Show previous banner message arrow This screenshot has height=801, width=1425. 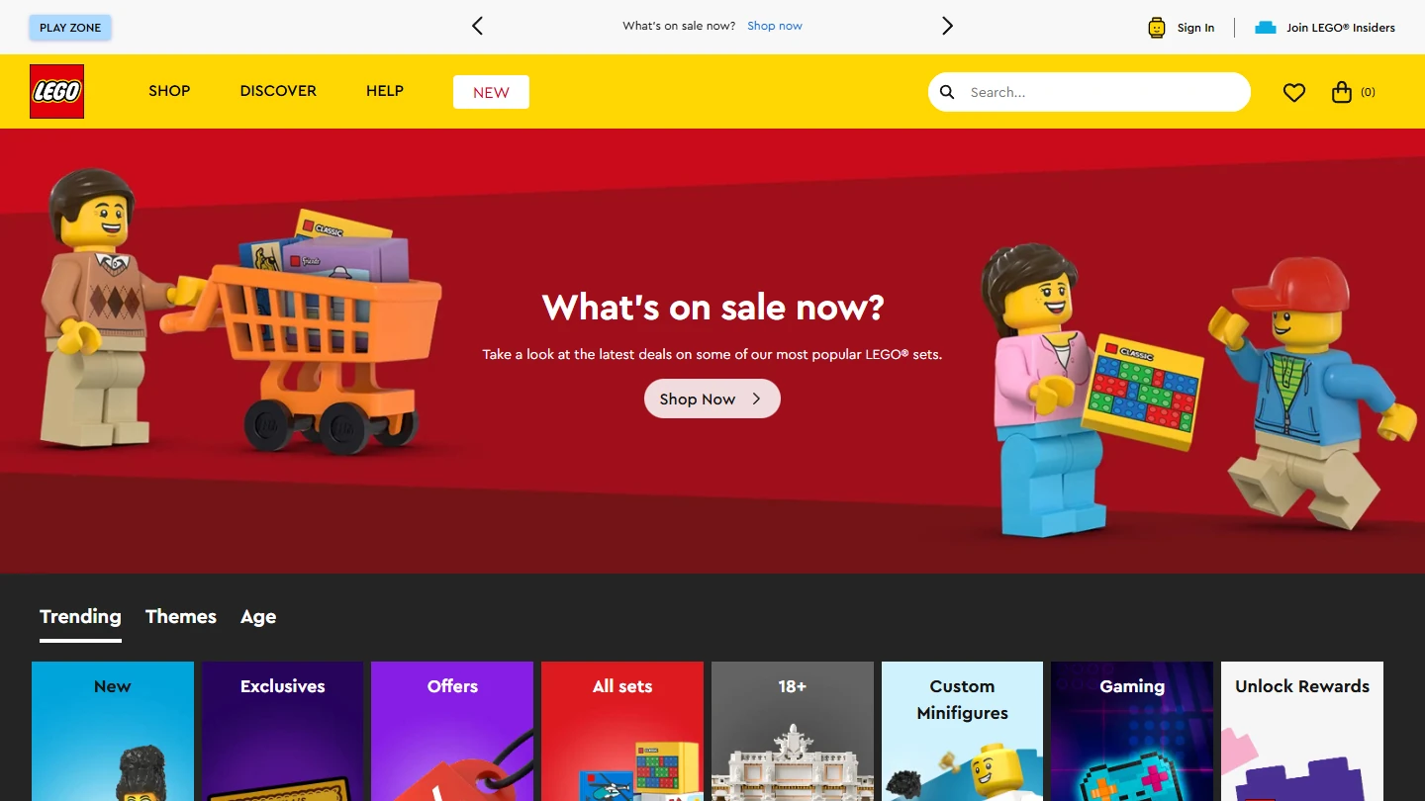[x=477, y=26]
